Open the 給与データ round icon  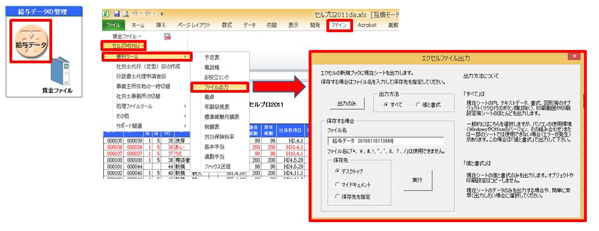coord(30,41)
